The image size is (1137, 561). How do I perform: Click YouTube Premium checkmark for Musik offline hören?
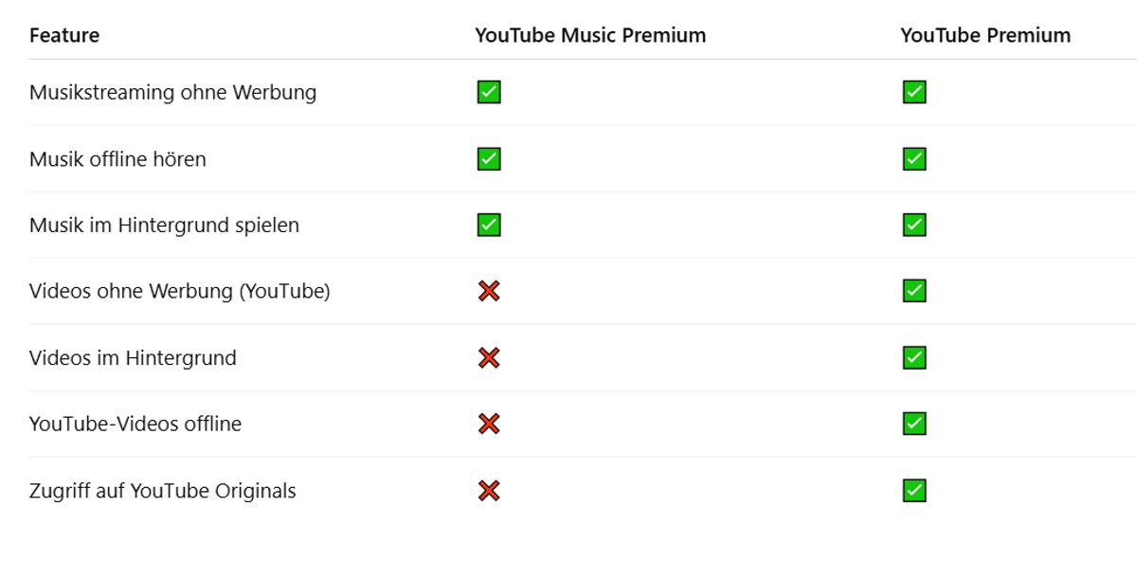914,158
